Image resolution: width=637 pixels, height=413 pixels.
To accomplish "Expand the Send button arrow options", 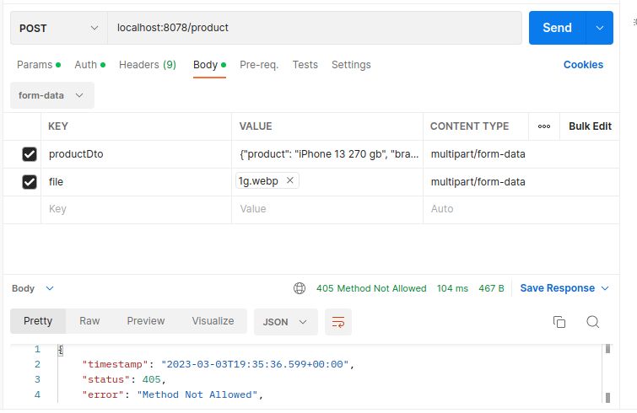I will [600, 28].
